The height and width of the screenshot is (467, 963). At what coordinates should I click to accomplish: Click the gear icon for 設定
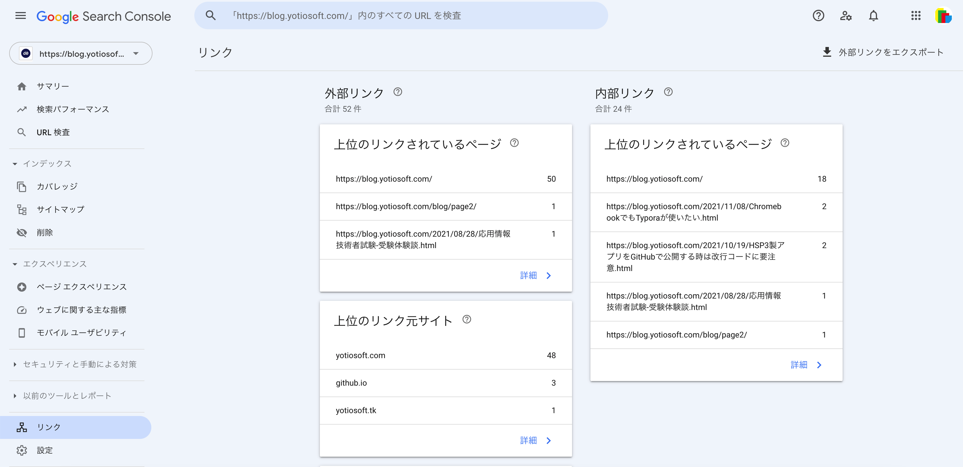pyautogui.click(x=22, y=450)
